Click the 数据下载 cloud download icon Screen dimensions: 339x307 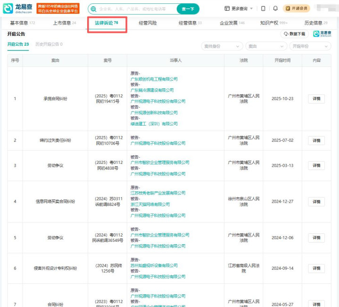[x=286, y=34]
